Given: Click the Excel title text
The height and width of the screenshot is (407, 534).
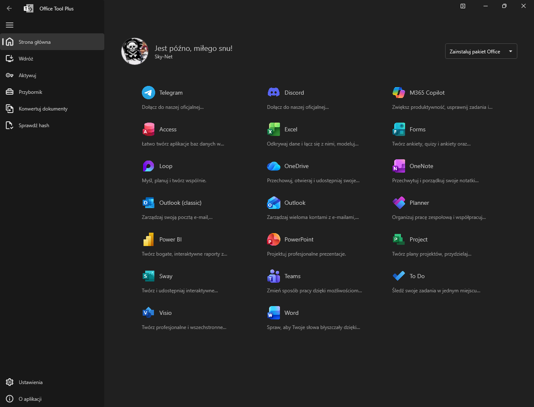Looking at the screenshot, I should [291, 129].
